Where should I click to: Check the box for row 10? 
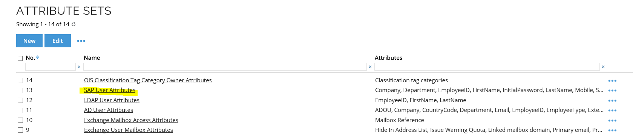point(20,120)
